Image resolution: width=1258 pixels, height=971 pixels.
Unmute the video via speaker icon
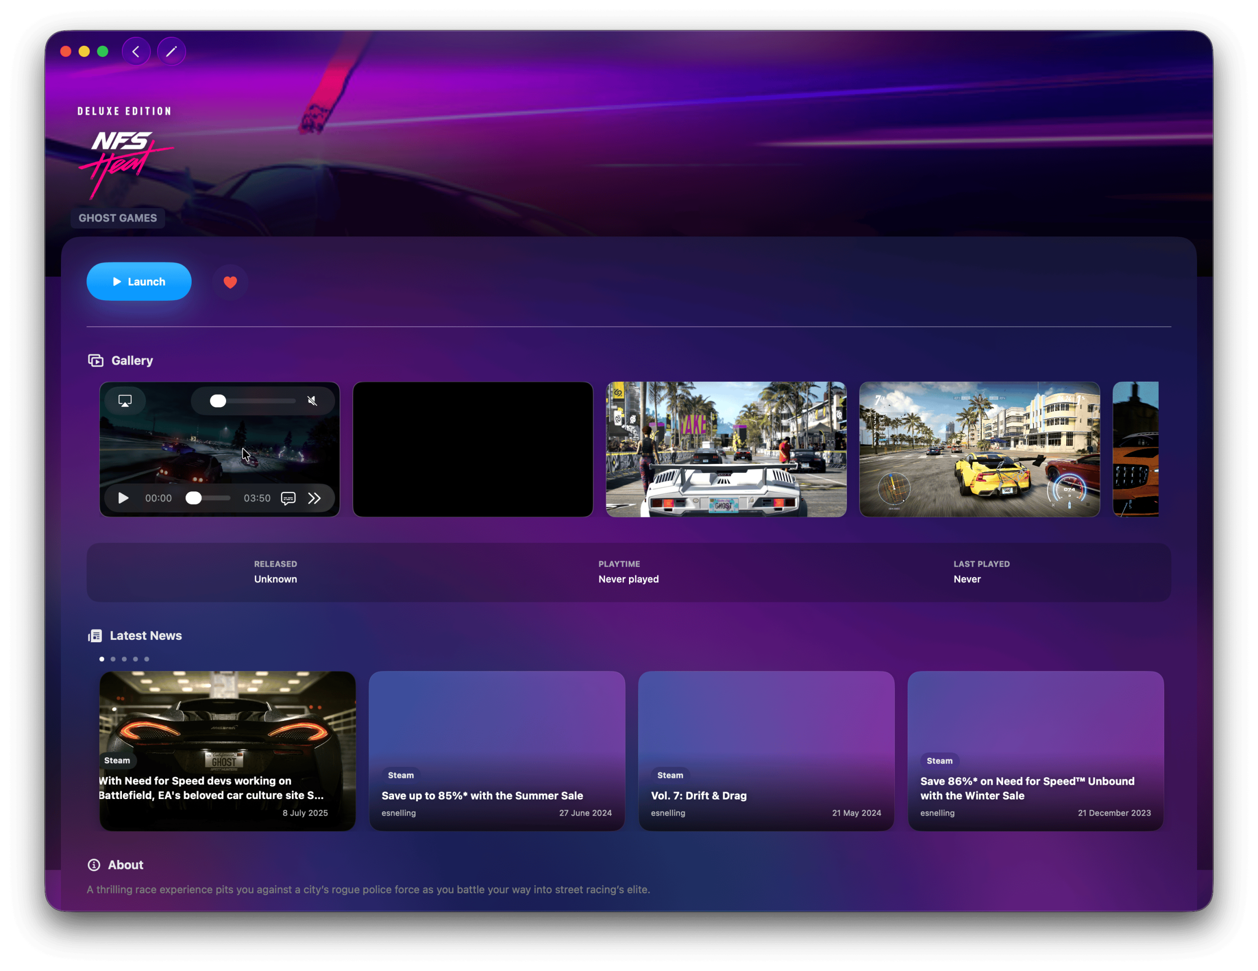tap(312, 401)
